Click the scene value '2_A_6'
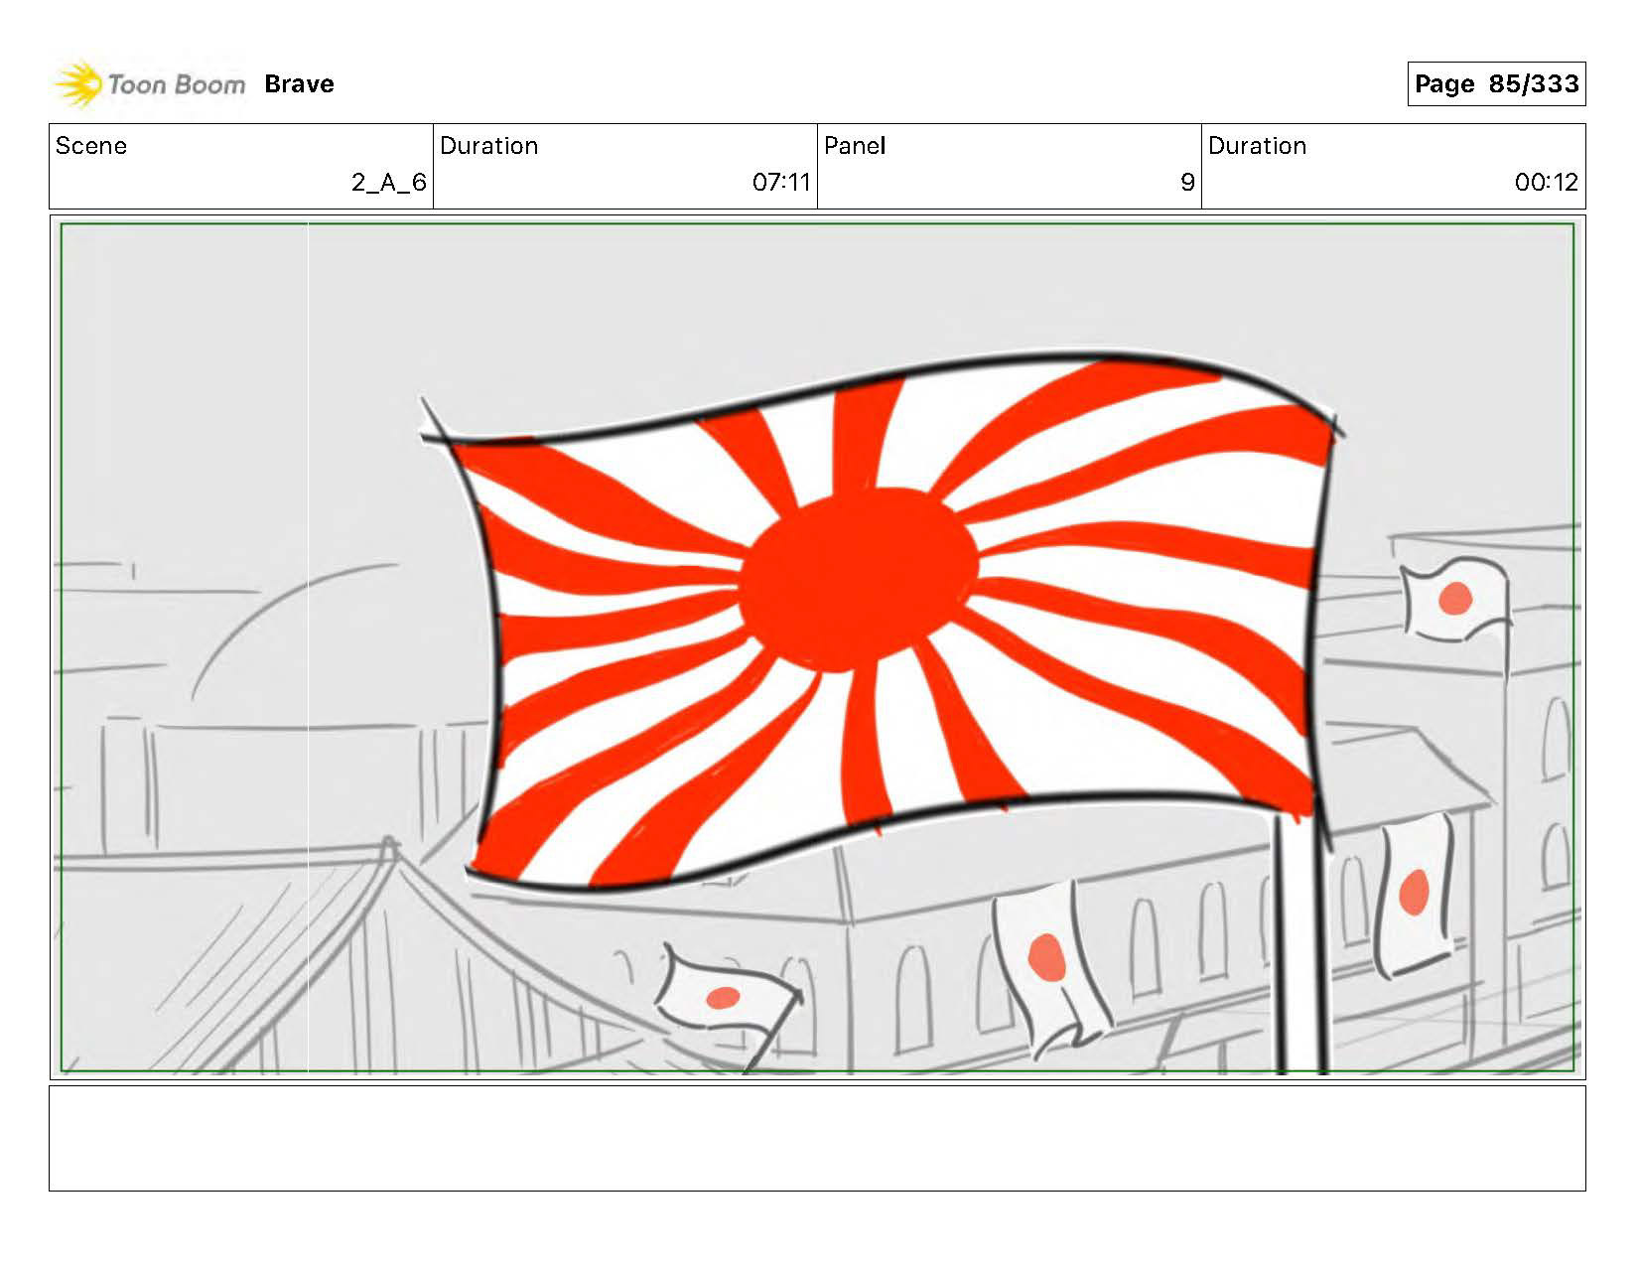This screenshot has width=1638, height=1266. pyautogui.click(x=389, y=183)
